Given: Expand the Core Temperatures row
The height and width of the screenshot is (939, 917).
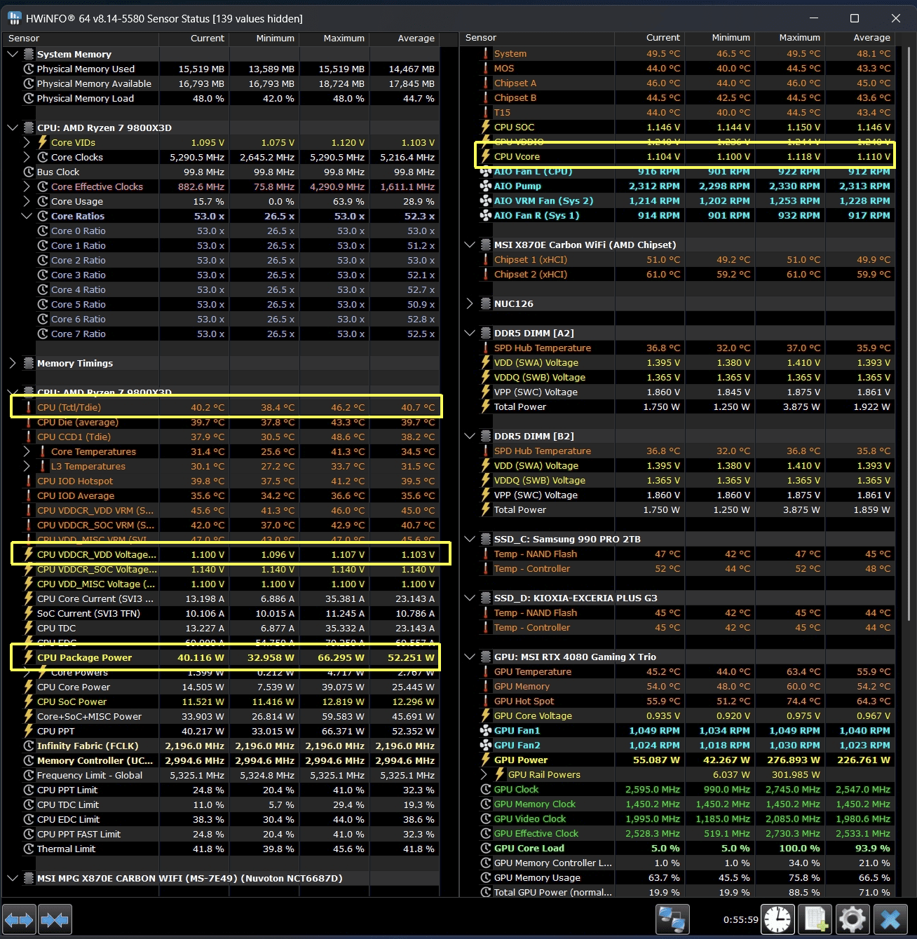Looking at the screenshot, I should pyautogui.click(x=27, y=451).
